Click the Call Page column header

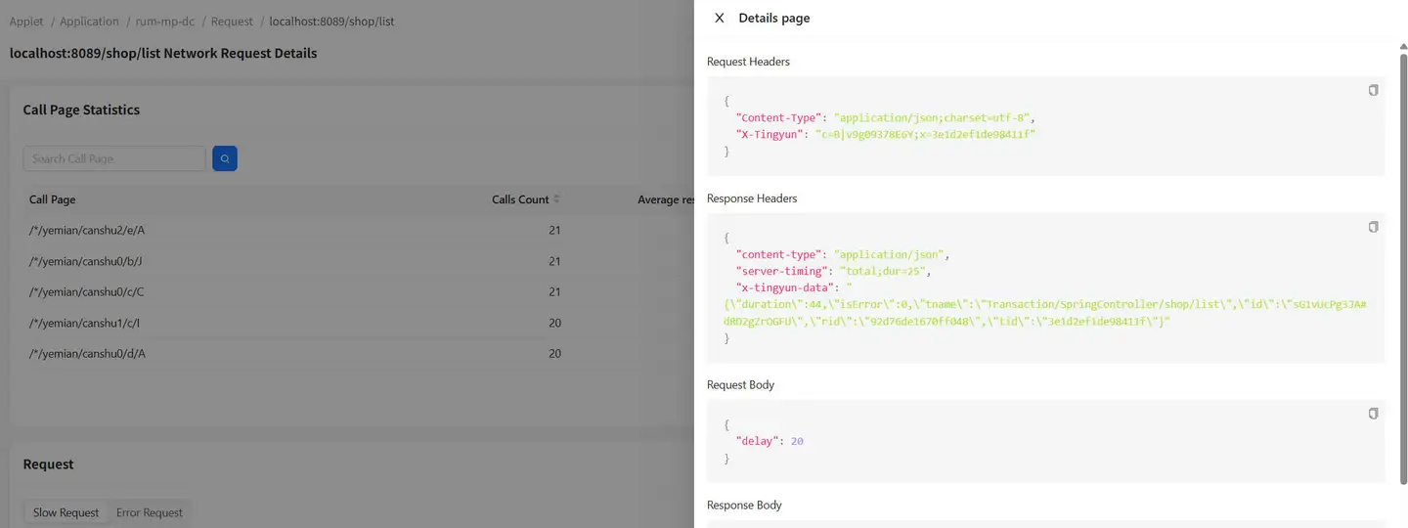pyautogui.click(x=53, y=199)
